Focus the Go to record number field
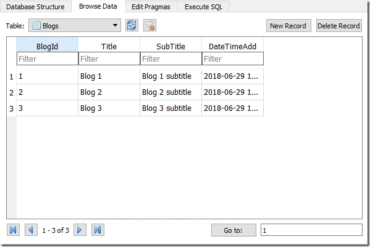The height and width of the screenshot is (247, 370). pos(311,230)
